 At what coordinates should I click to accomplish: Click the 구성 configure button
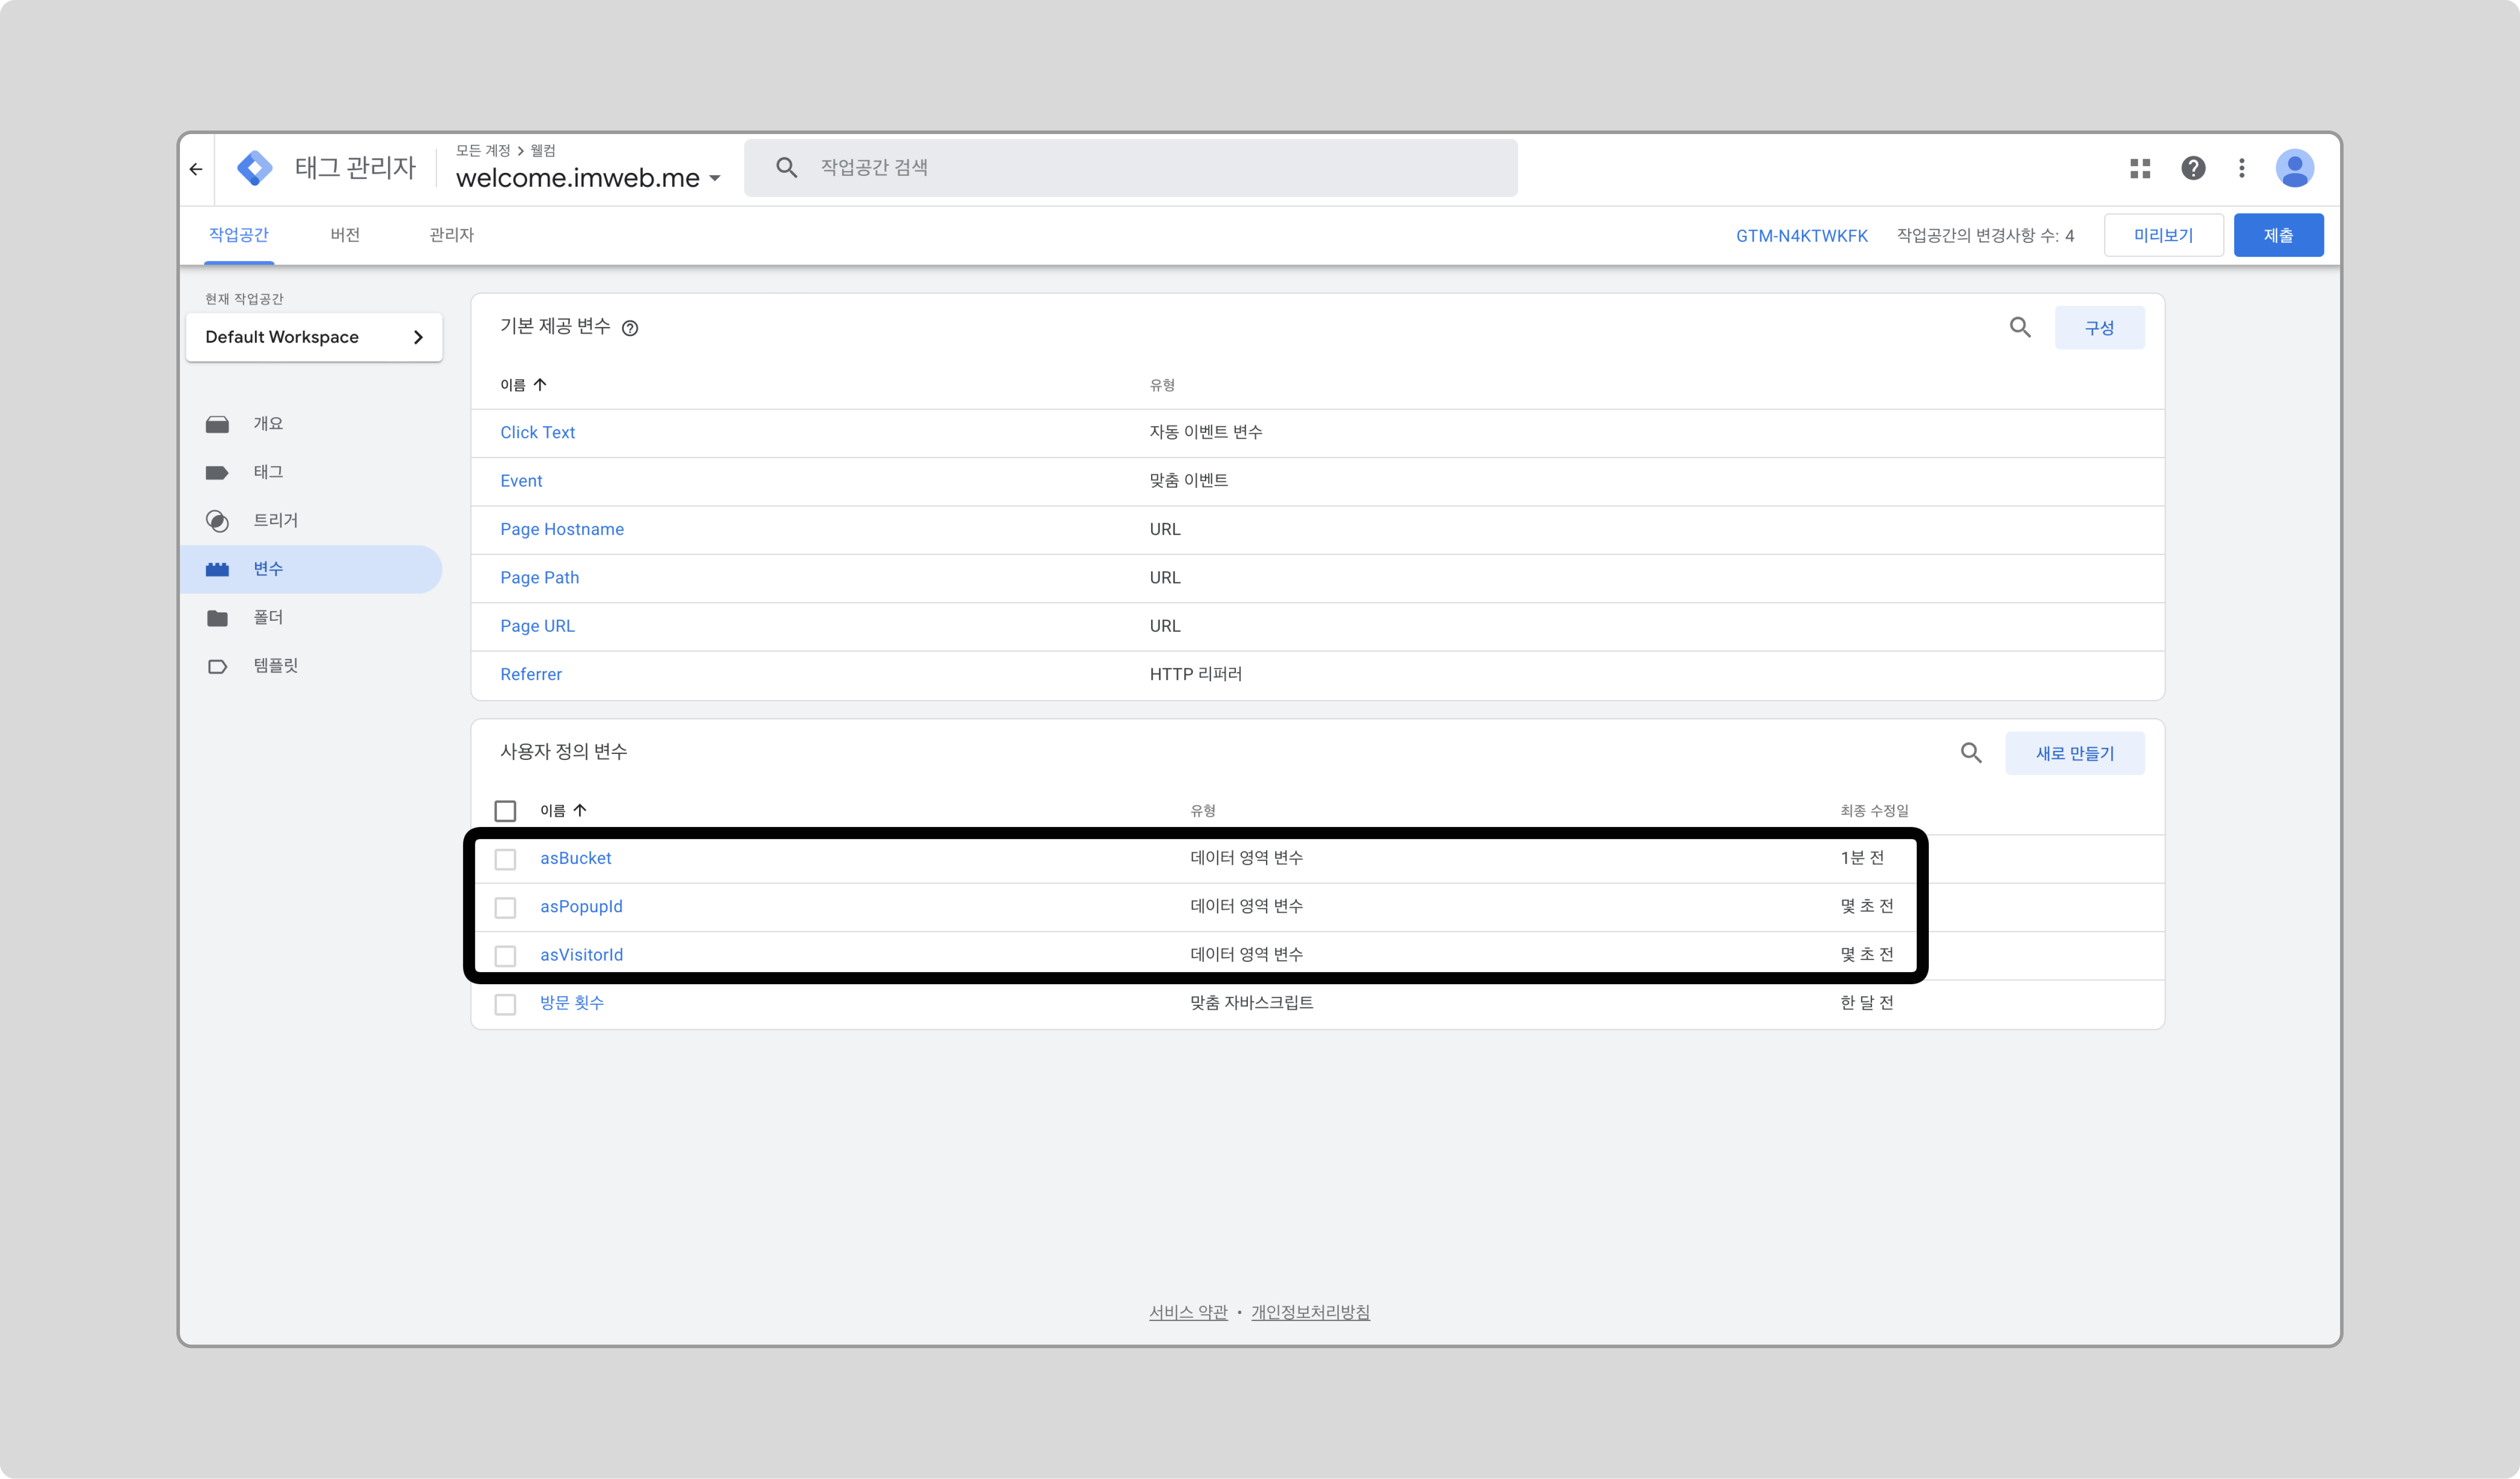2100,328
